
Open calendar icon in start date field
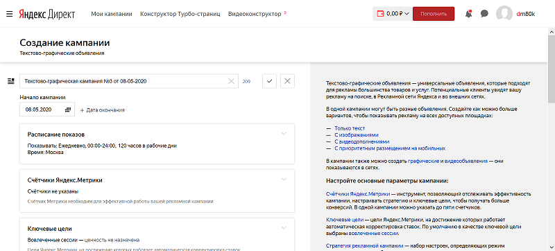point(68,110)
